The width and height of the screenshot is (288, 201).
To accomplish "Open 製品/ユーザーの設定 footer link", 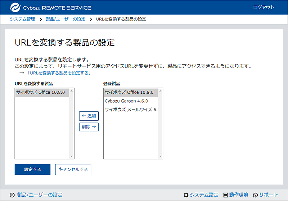I will click(x=40, y=195).
